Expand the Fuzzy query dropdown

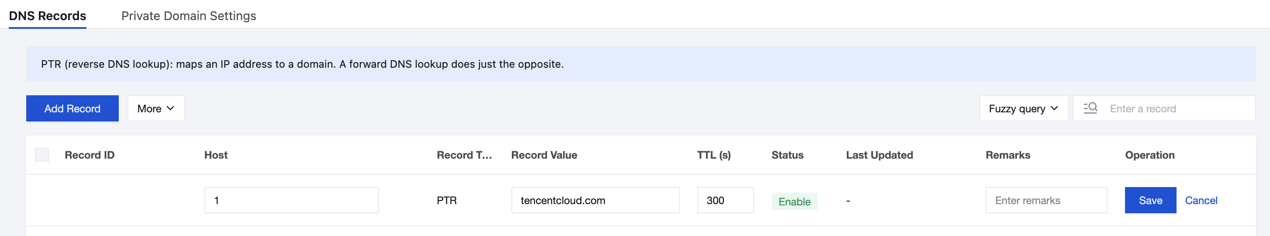[1023, 109]
